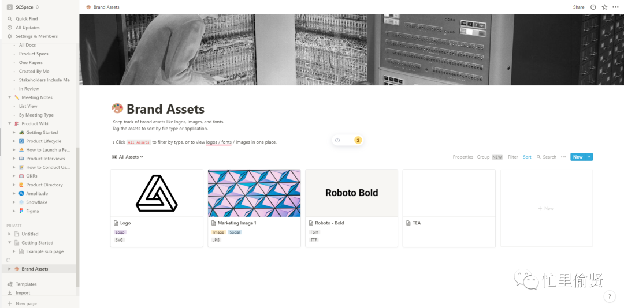Click New page in sidebar
Screen dimensions: 624x308
pos(26,303)
